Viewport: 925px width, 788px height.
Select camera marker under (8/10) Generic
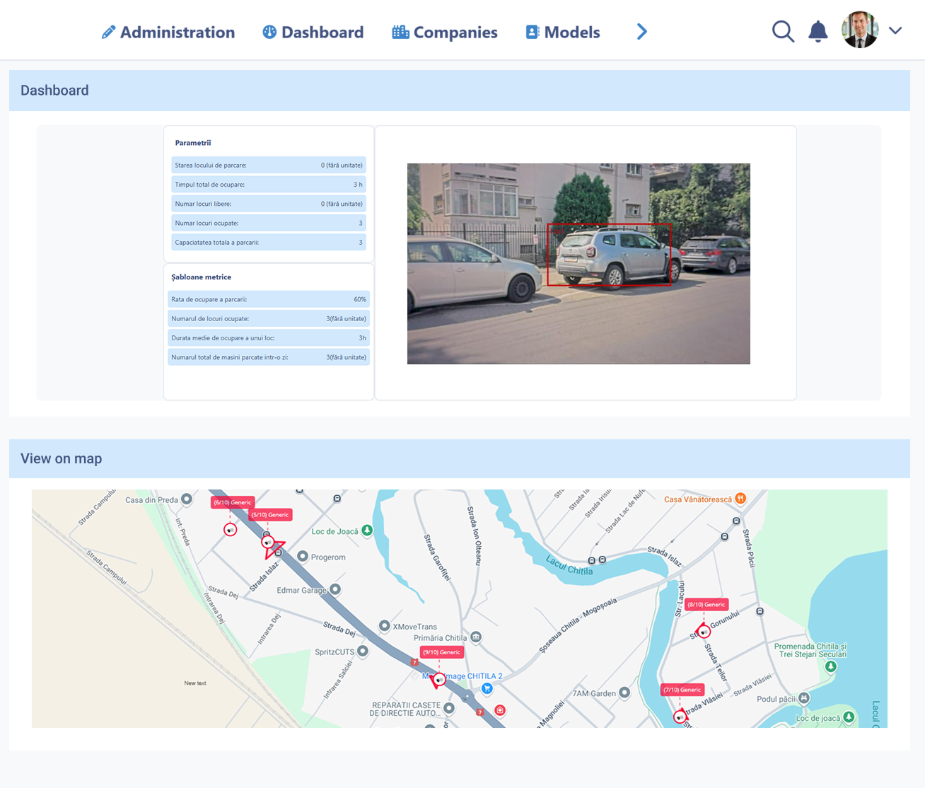[704, 632]
